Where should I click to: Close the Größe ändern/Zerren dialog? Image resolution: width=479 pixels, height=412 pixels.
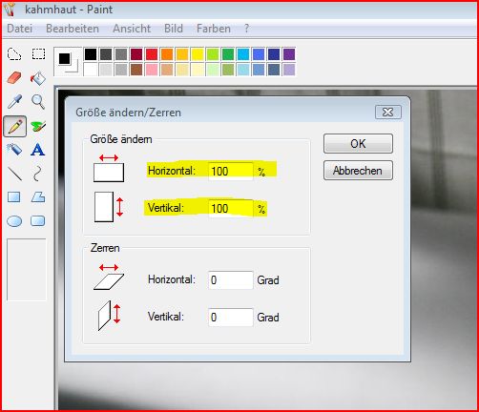pyautogui.click(x=388, y=113)
